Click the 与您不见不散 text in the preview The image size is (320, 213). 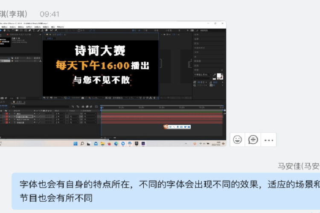click(101, 80)
